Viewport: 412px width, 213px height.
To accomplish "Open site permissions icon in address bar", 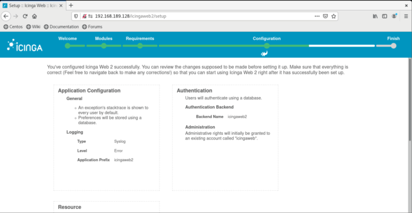I will click(91, 16).
